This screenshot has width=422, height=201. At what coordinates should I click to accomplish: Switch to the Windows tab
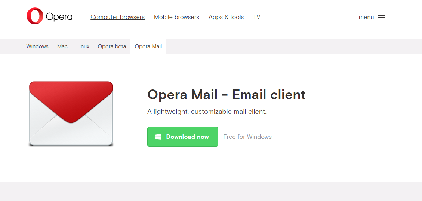(37, 46)
